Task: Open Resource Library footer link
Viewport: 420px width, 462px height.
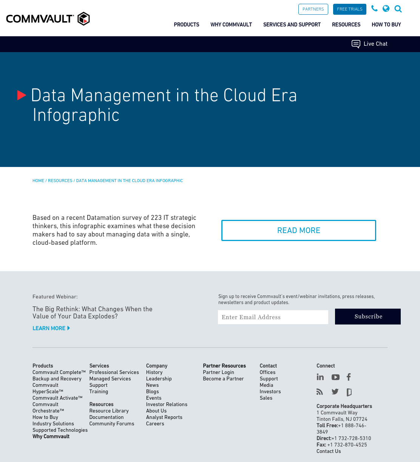Action: pos(109,411)
